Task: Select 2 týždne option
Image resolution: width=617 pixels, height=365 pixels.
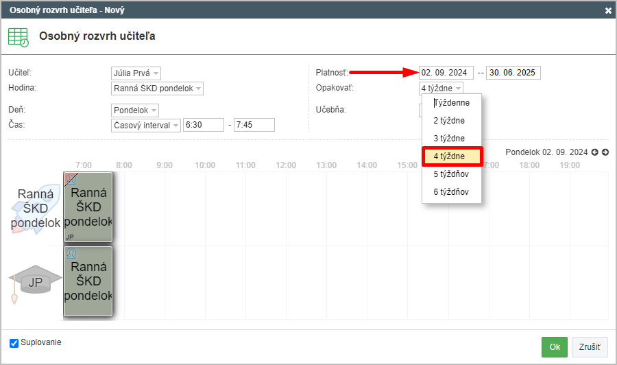Action: tap(451, 121)
